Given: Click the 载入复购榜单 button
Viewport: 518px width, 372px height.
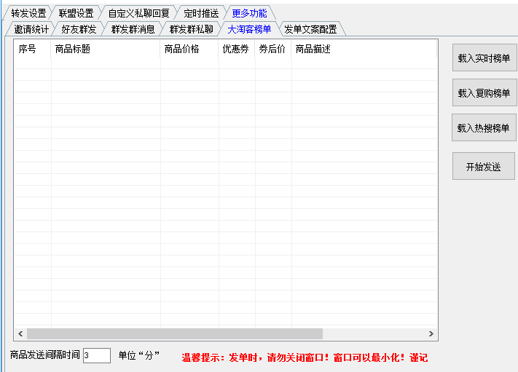Looking at the screenshot, I should click(484, 92).
